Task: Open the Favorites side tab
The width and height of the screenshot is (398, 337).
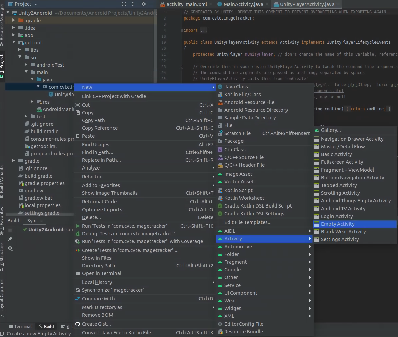Action: pos(2,221)
